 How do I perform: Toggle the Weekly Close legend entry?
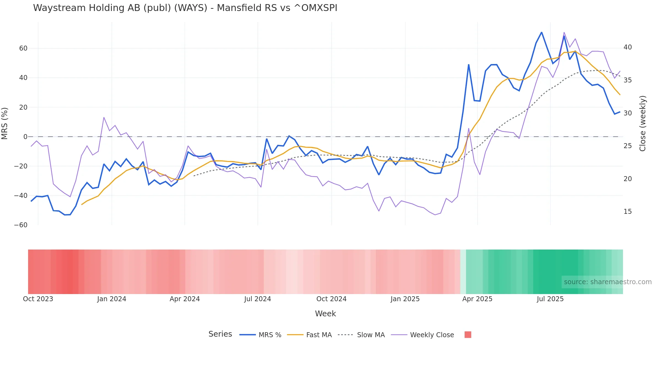422,335
